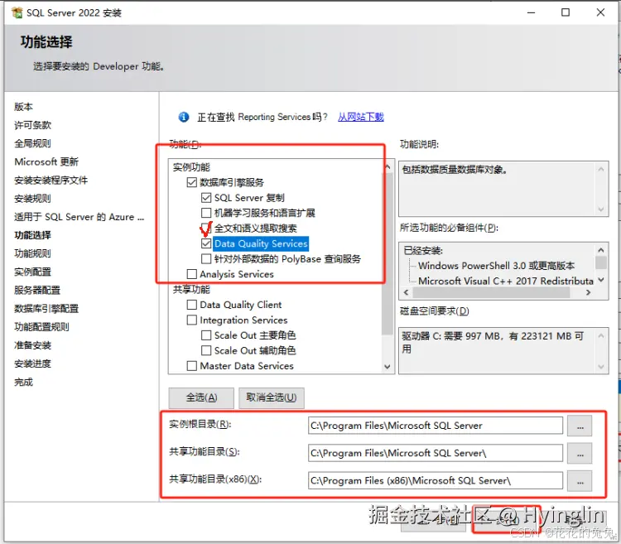Click prerequisites horizontal scroll left arrow

(x=406, y=292)
